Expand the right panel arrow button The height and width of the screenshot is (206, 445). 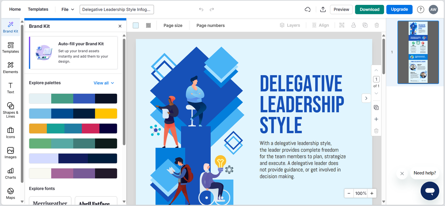366,98
